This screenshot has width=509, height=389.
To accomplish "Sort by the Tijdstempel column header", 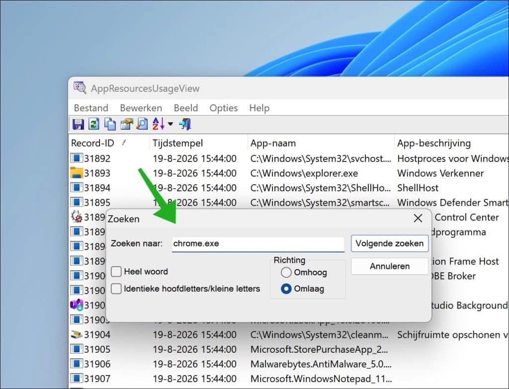I will click(199, 143).
